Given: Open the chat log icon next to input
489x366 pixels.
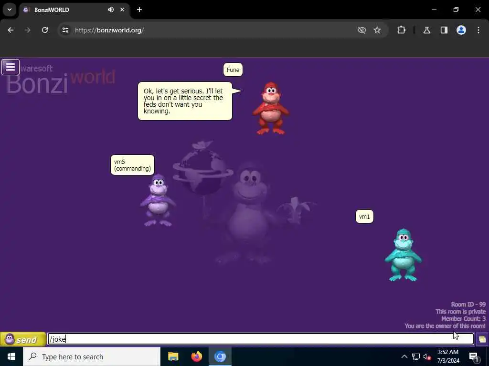Looking at the screenshot, I should [x=482, y=339].
